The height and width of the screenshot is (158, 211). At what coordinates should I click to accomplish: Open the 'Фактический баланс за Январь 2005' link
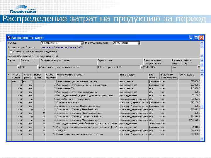tap(63, 47)
